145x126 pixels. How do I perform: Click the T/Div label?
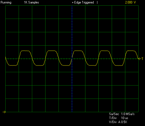tap(113, 118)
